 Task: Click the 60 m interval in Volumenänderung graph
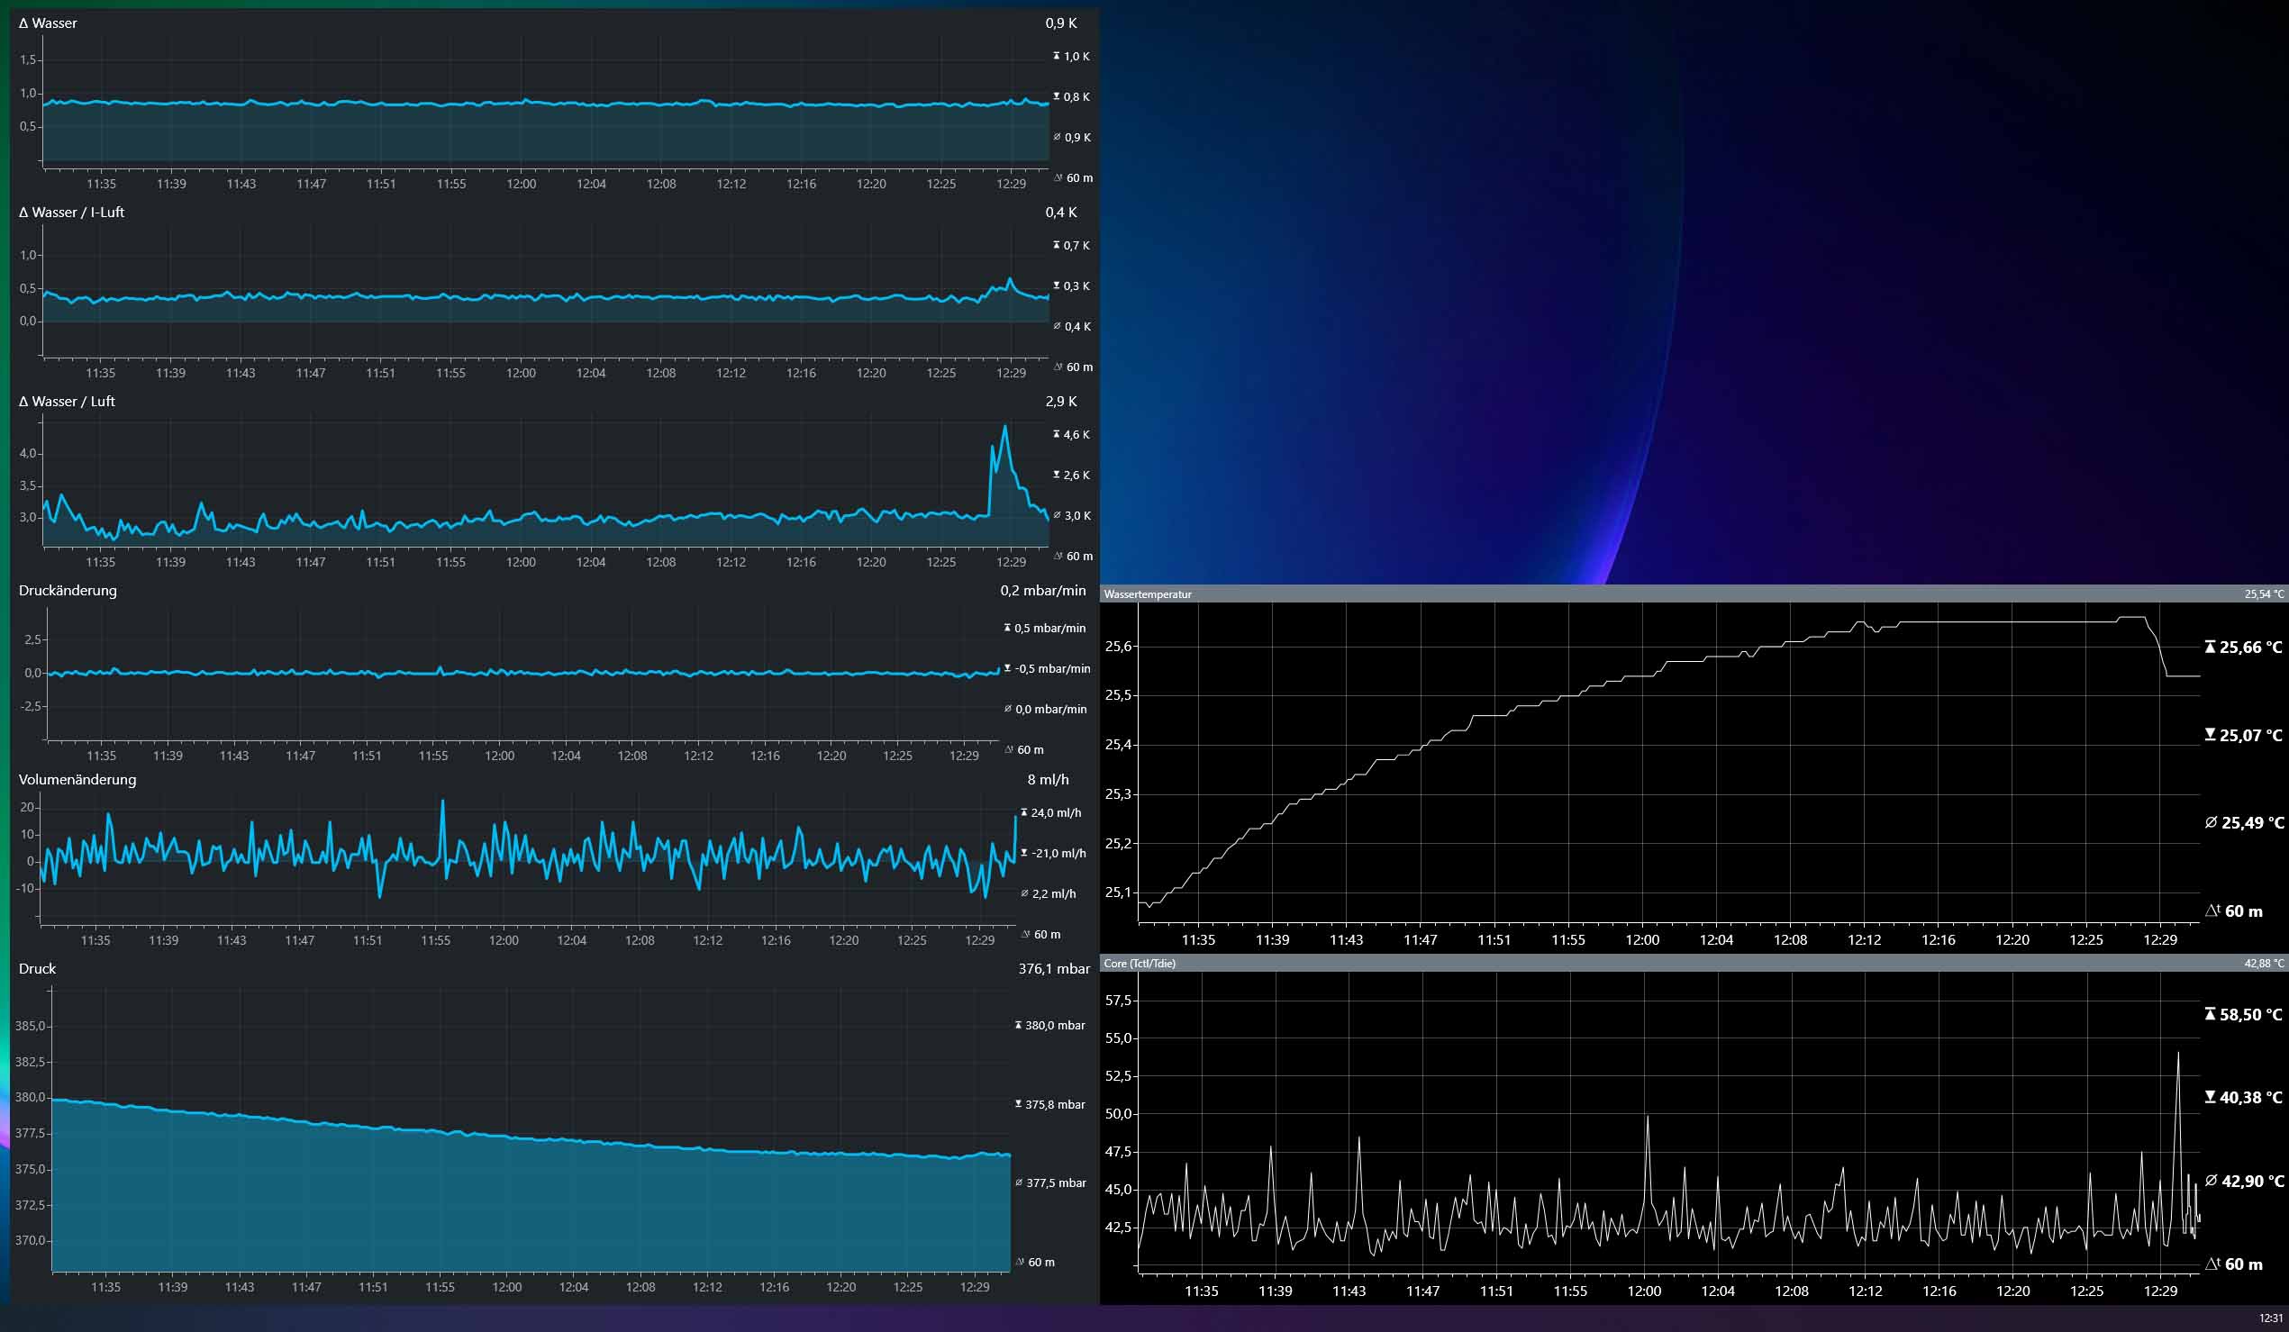(x=1048, y=934)
